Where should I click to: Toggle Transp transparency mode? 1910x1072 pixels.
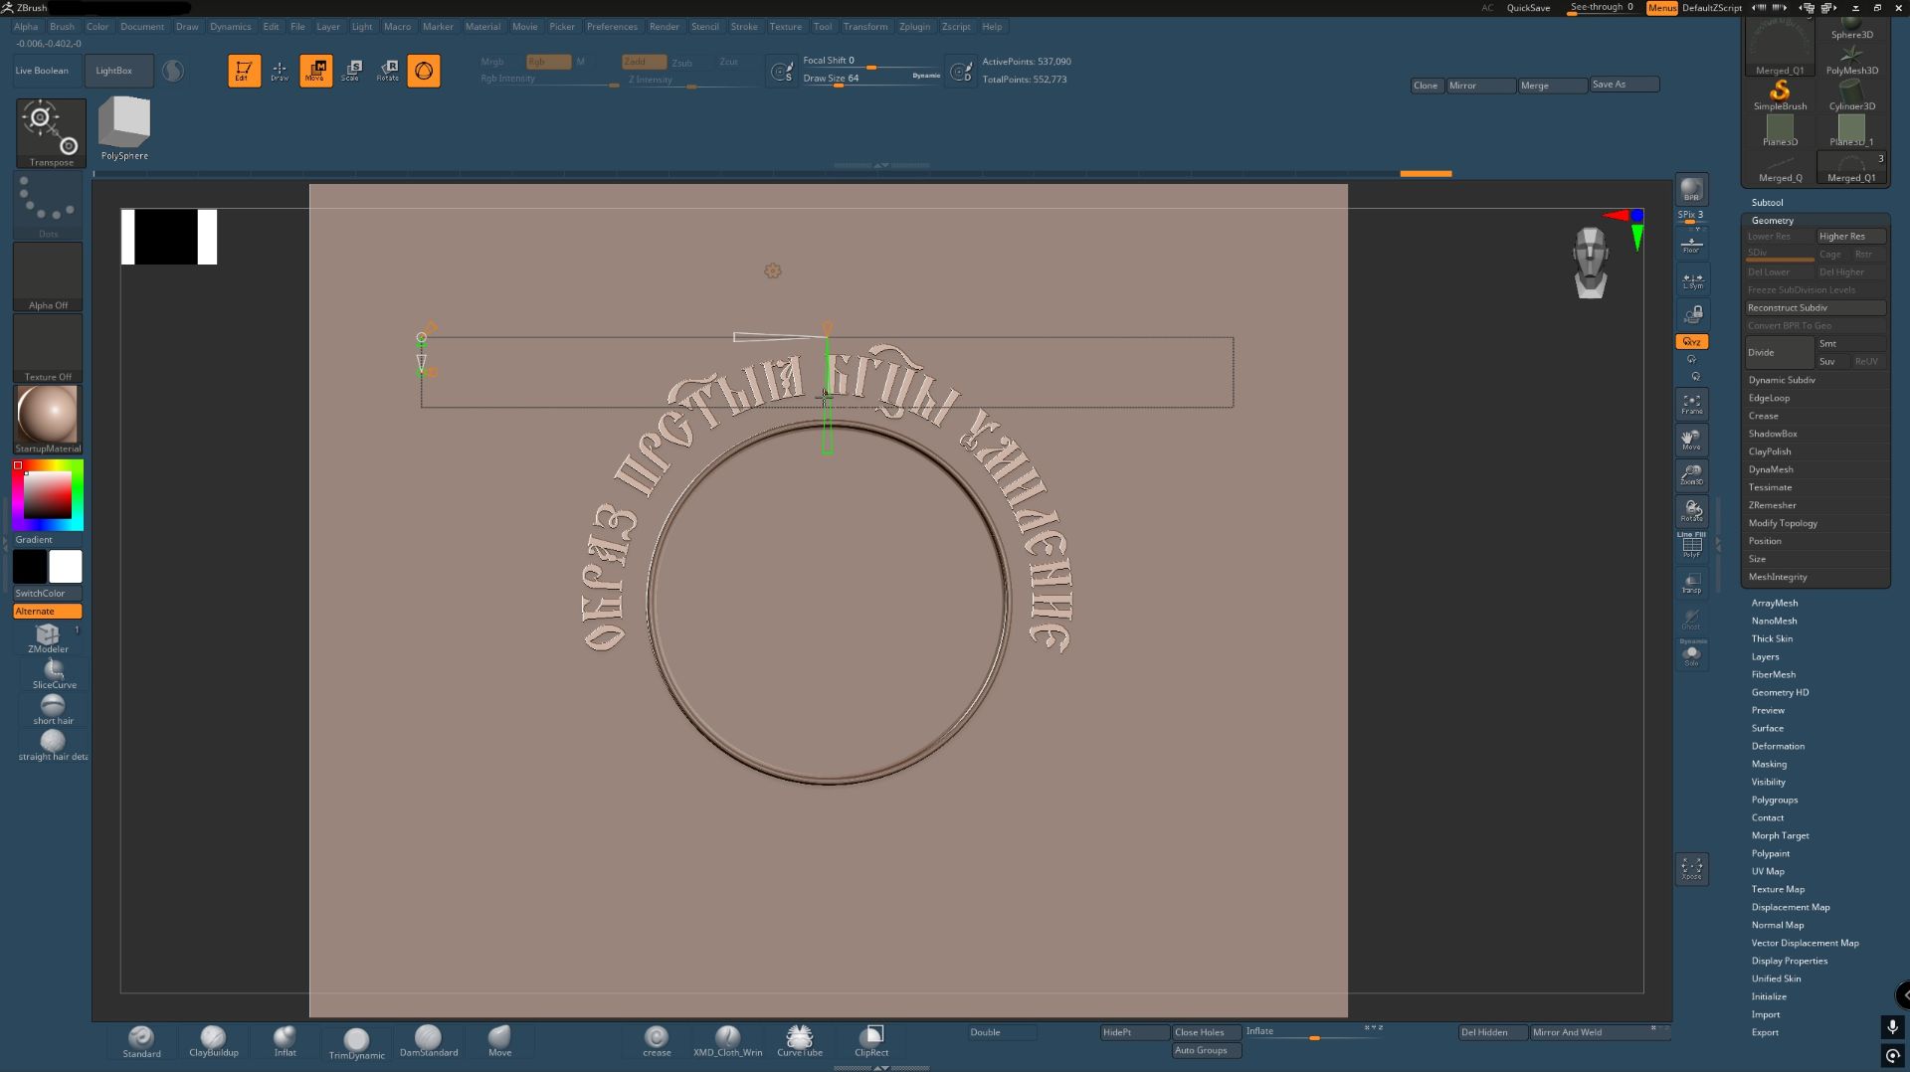1691,583
